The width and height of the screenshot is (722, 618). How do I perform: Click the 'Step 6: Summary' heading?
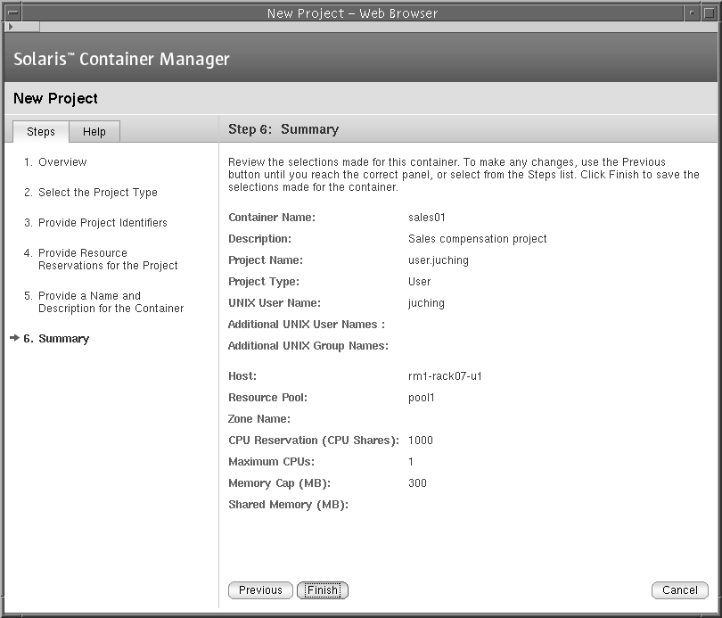(x=283, y=129)
